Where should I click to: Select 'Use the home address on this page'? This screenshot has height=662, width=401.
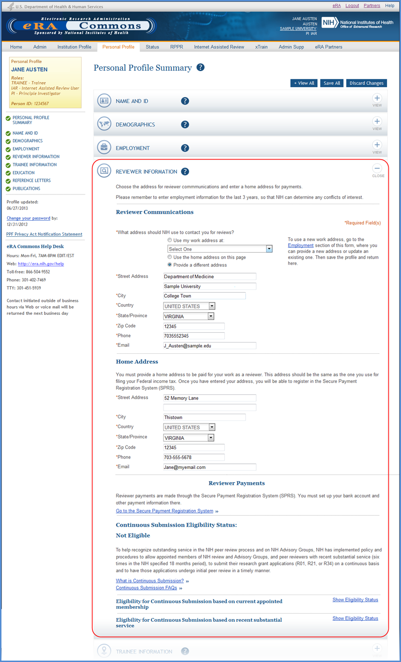click(170, 257)
